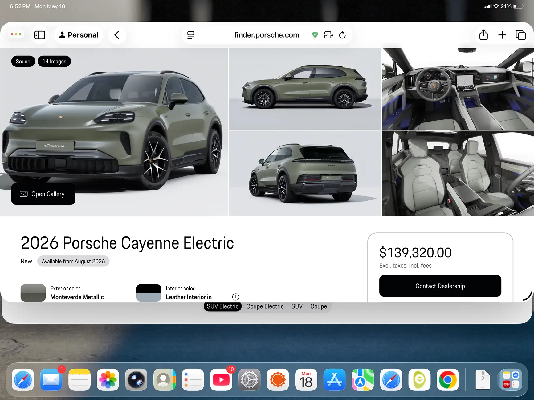Click the New condition label
Viewport: 534px width, 400px height.
(26, 261)
